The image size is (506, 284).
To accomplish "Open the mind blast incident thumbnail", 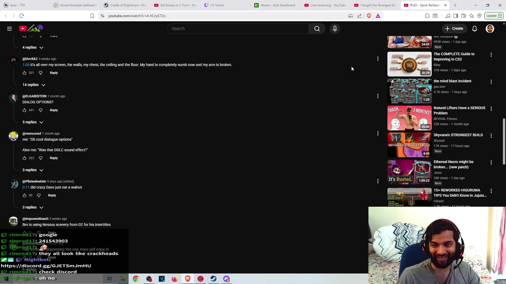I will (409, 91).
